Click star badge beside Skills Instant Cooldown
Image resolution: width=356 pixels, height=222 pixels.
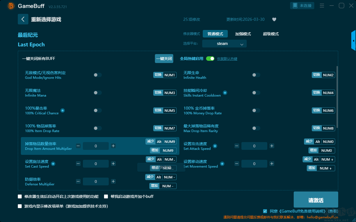pyautogui.click(x=225, y=93)
